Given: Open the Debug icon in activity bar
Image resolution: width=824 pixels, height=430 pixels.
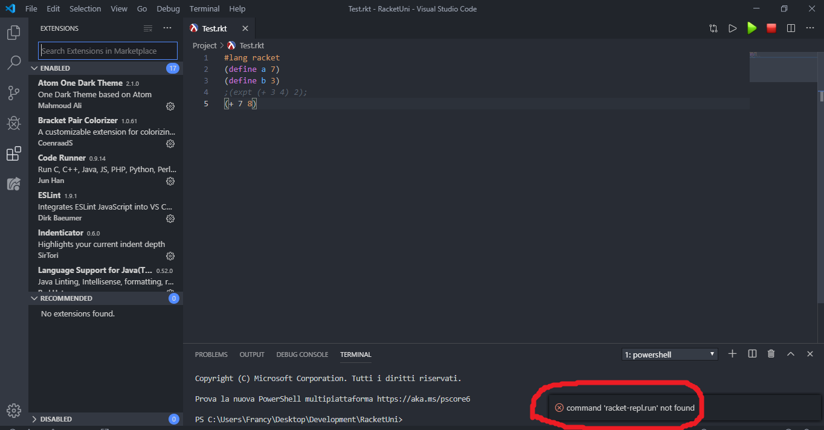Looking at the screenshot, I should pos(13,123).
